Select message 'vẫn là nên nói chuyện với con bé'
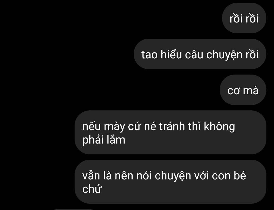This screenshot has height=210, width=274. pos(170,182)
